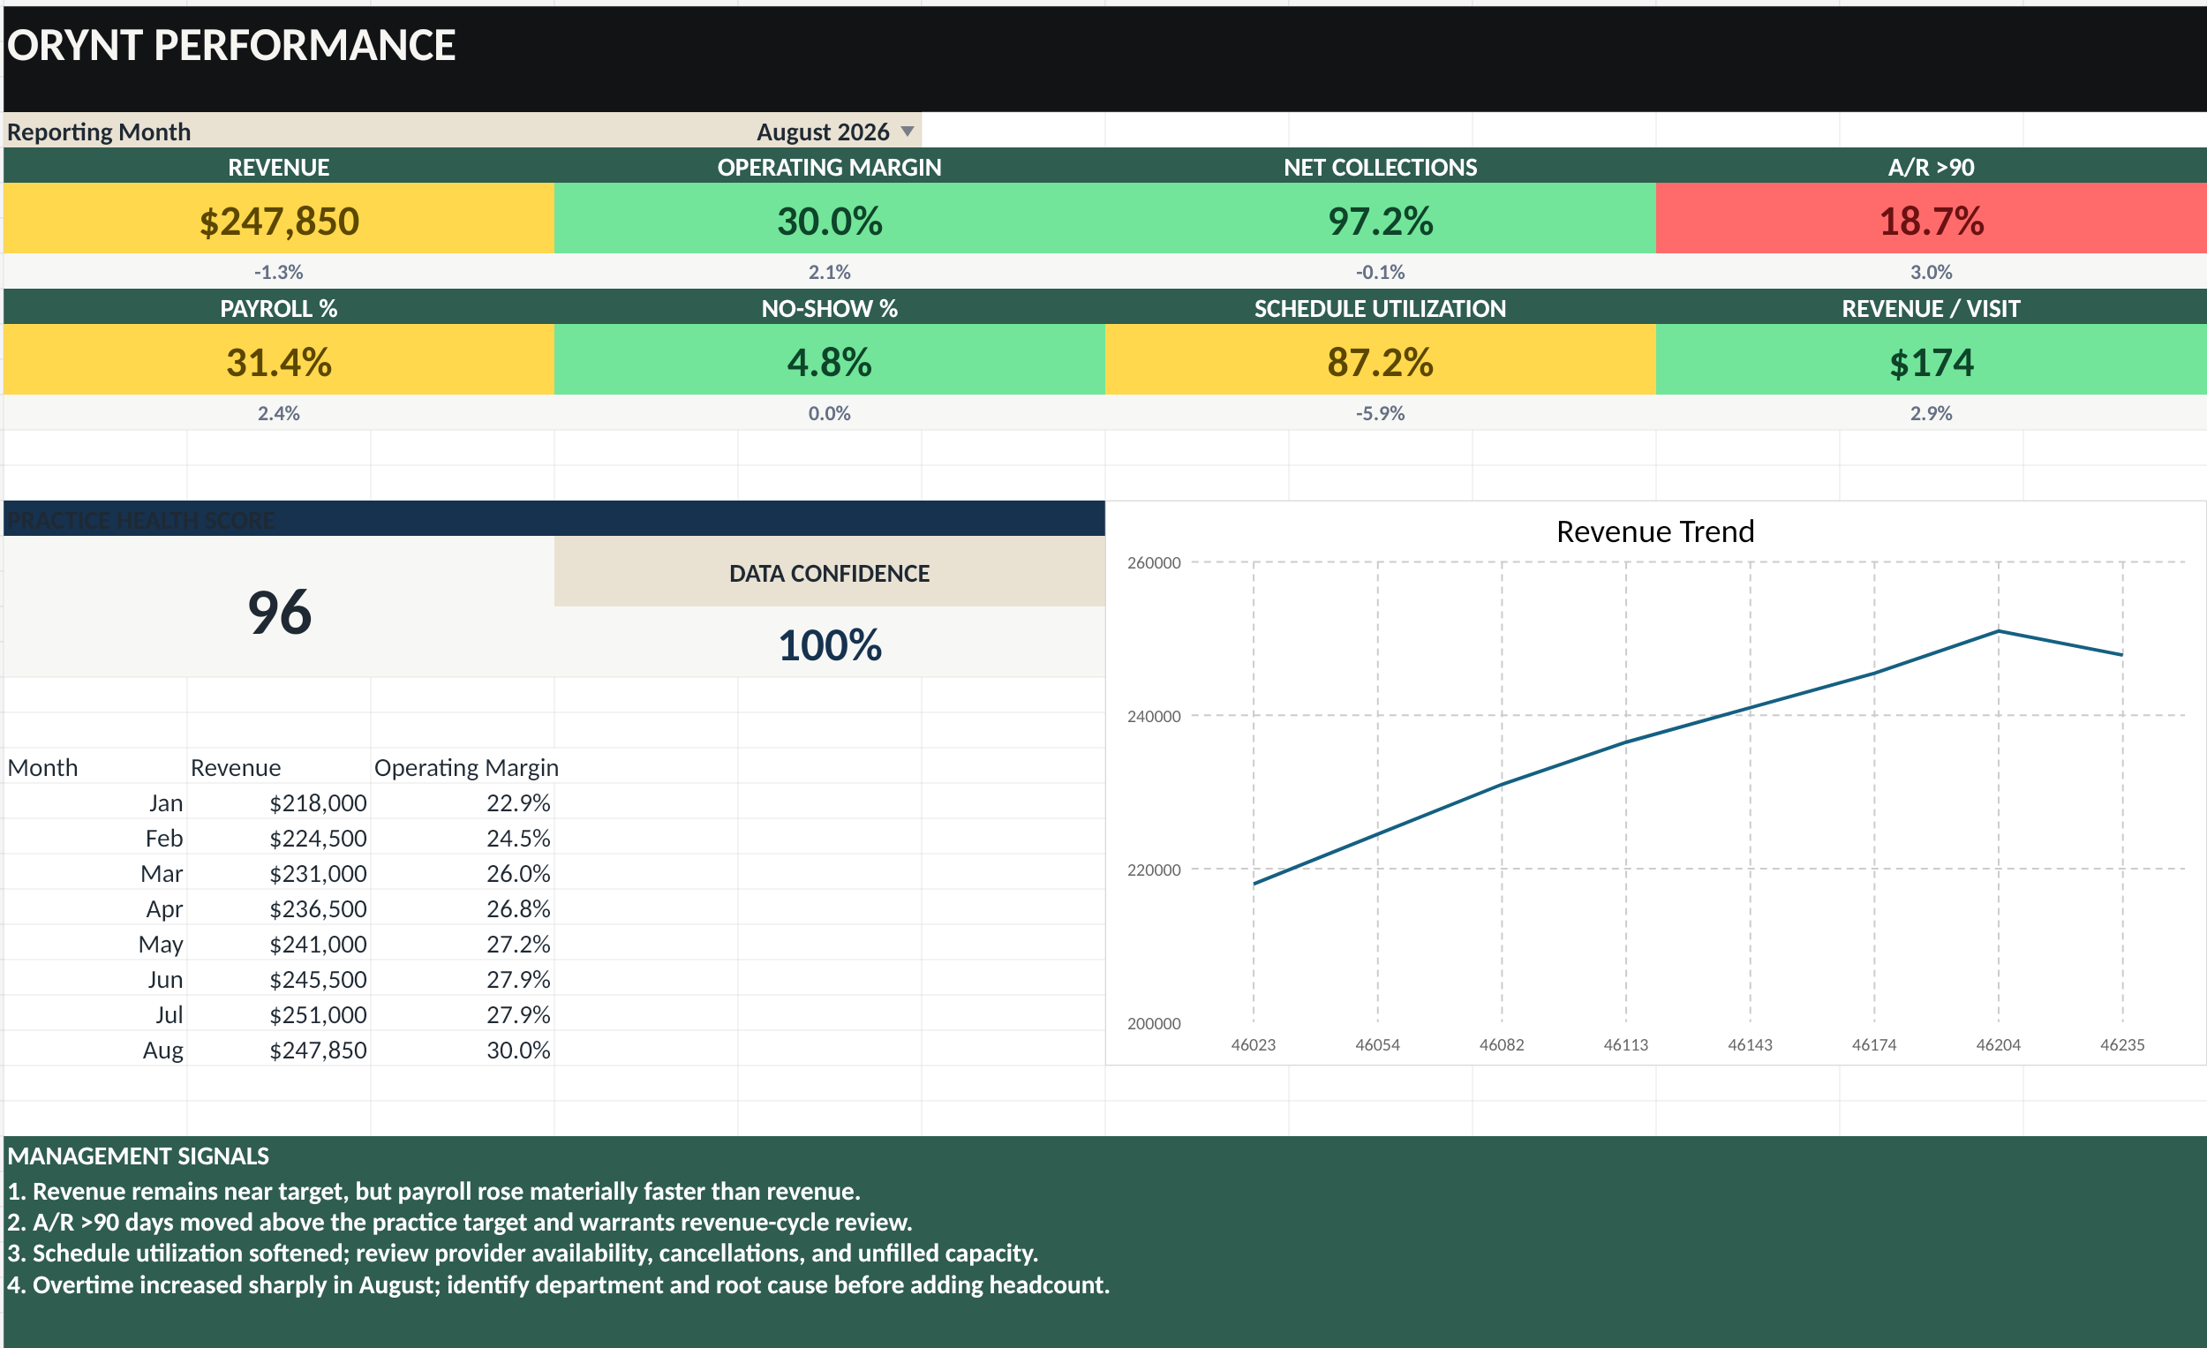2207x1348 pixels.
Task: Select the -0.1% net collections change
Action: tap(1381, 271)
